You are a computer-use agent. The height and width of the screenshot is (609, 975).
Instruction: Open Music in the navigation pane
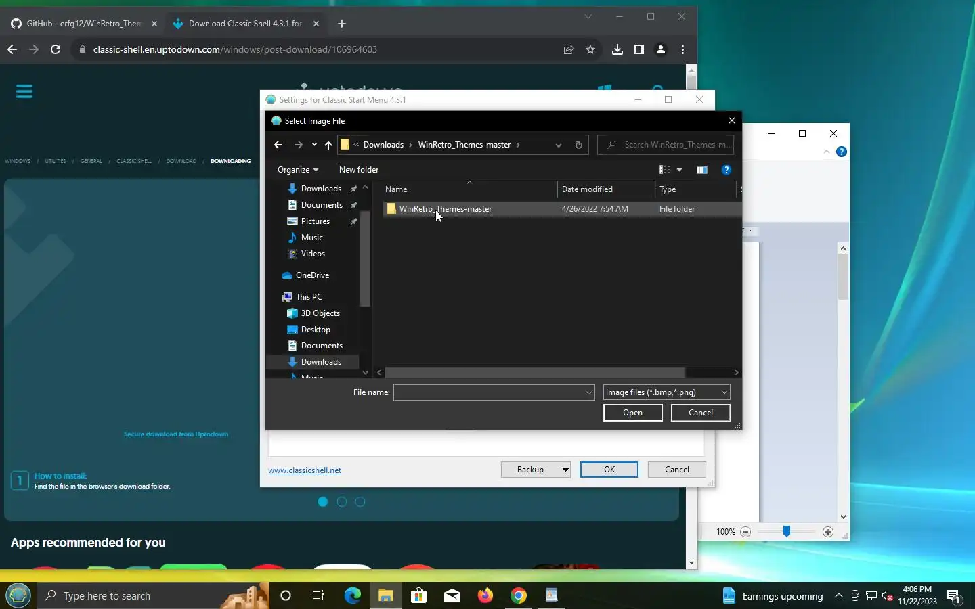(312, 238)
